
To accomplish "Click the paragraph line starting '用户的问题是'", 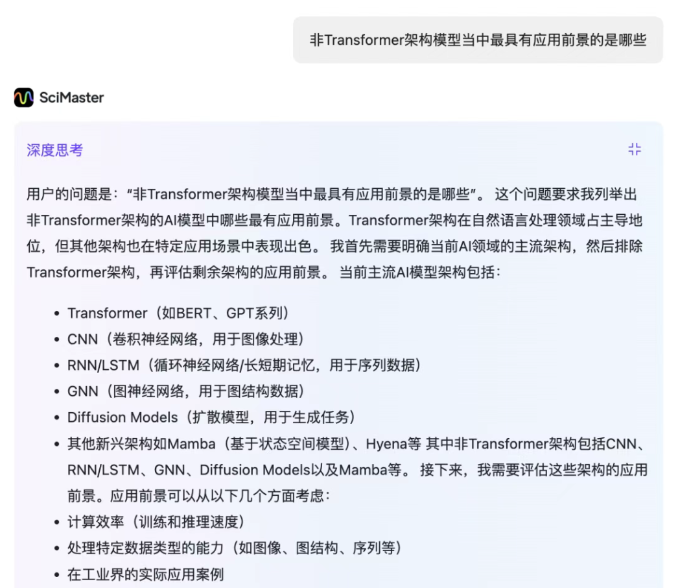I will click(x=332, y=194).
